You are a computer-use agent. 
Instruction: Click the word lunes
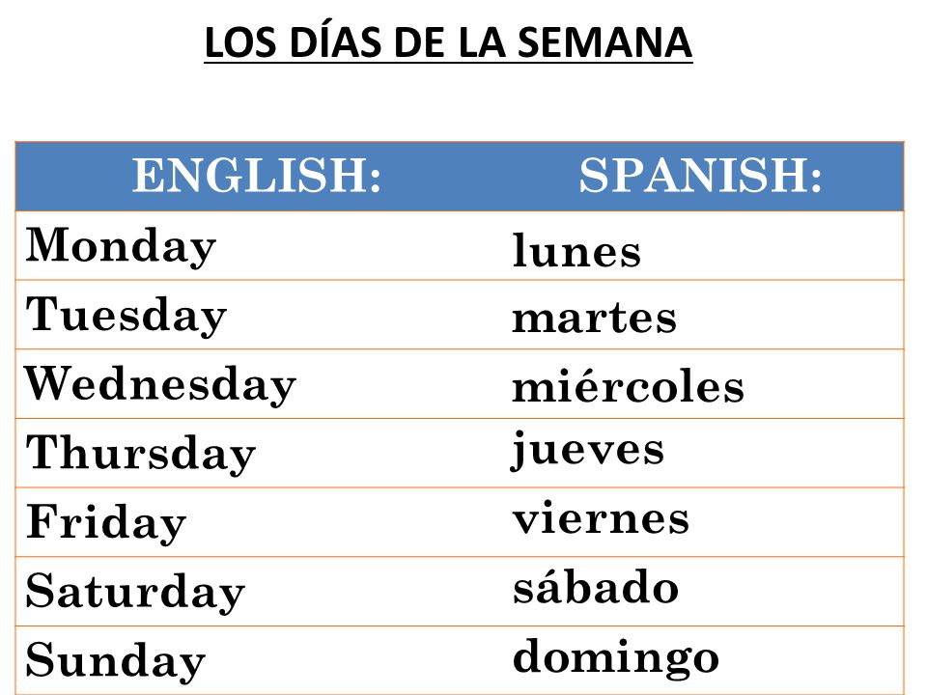coord(576,250)
